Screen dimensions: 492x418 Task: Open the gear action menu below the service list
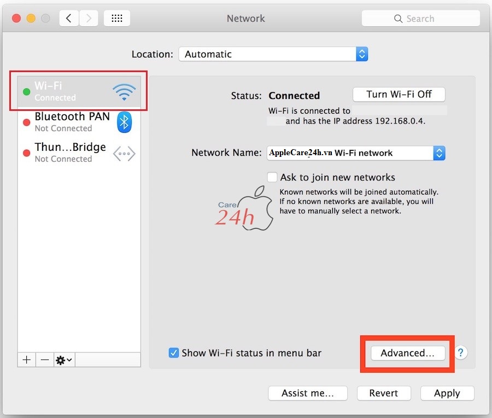point(65,360)
